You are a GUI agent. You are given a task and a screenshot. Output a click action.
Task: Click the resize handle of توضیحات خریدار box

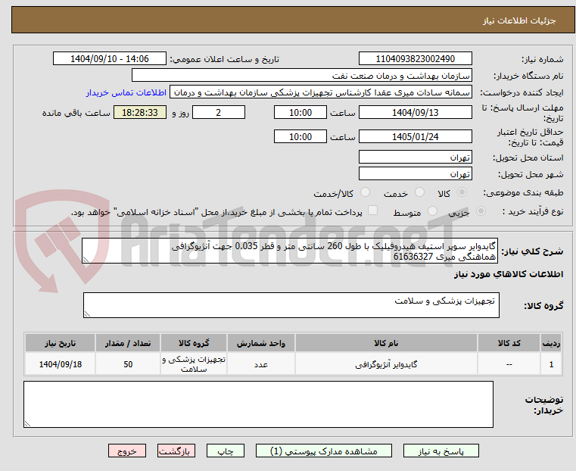[27, 424]
